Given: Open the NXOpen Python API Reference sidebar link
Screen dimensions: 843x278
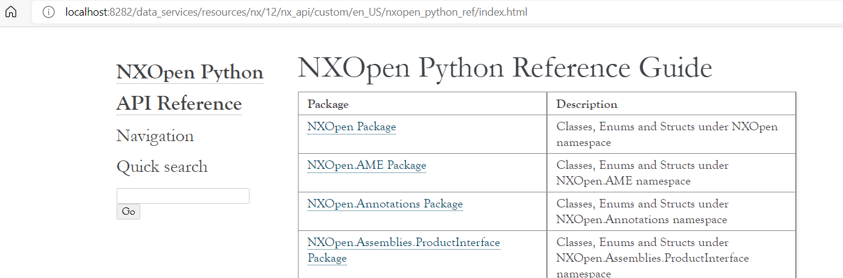Looking at the screenshot, I should tap(190, 88).
